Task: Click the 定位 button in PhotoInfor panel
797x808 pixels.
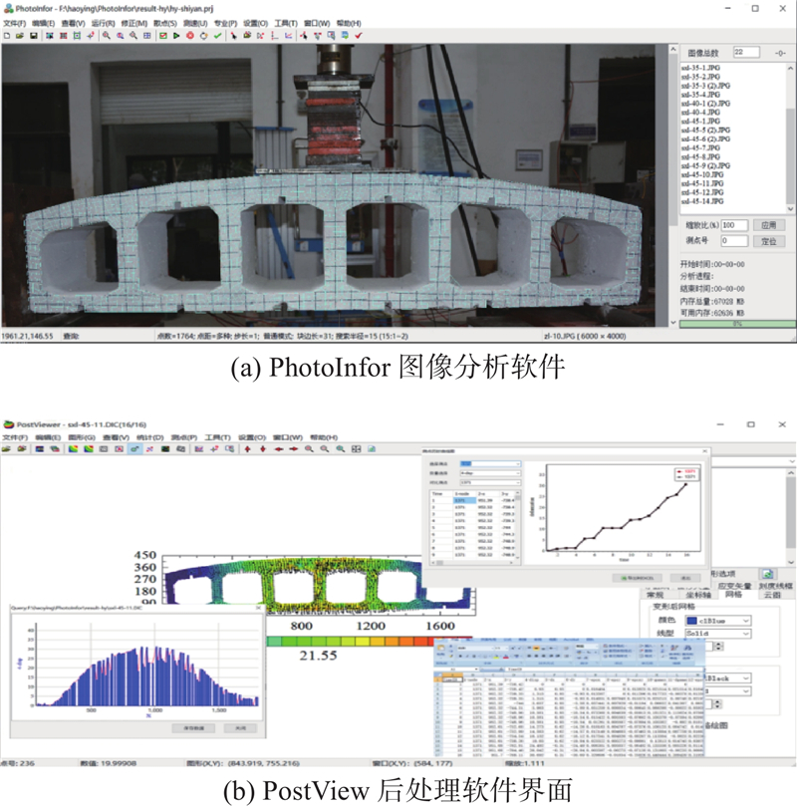Action: click(769, 241)
